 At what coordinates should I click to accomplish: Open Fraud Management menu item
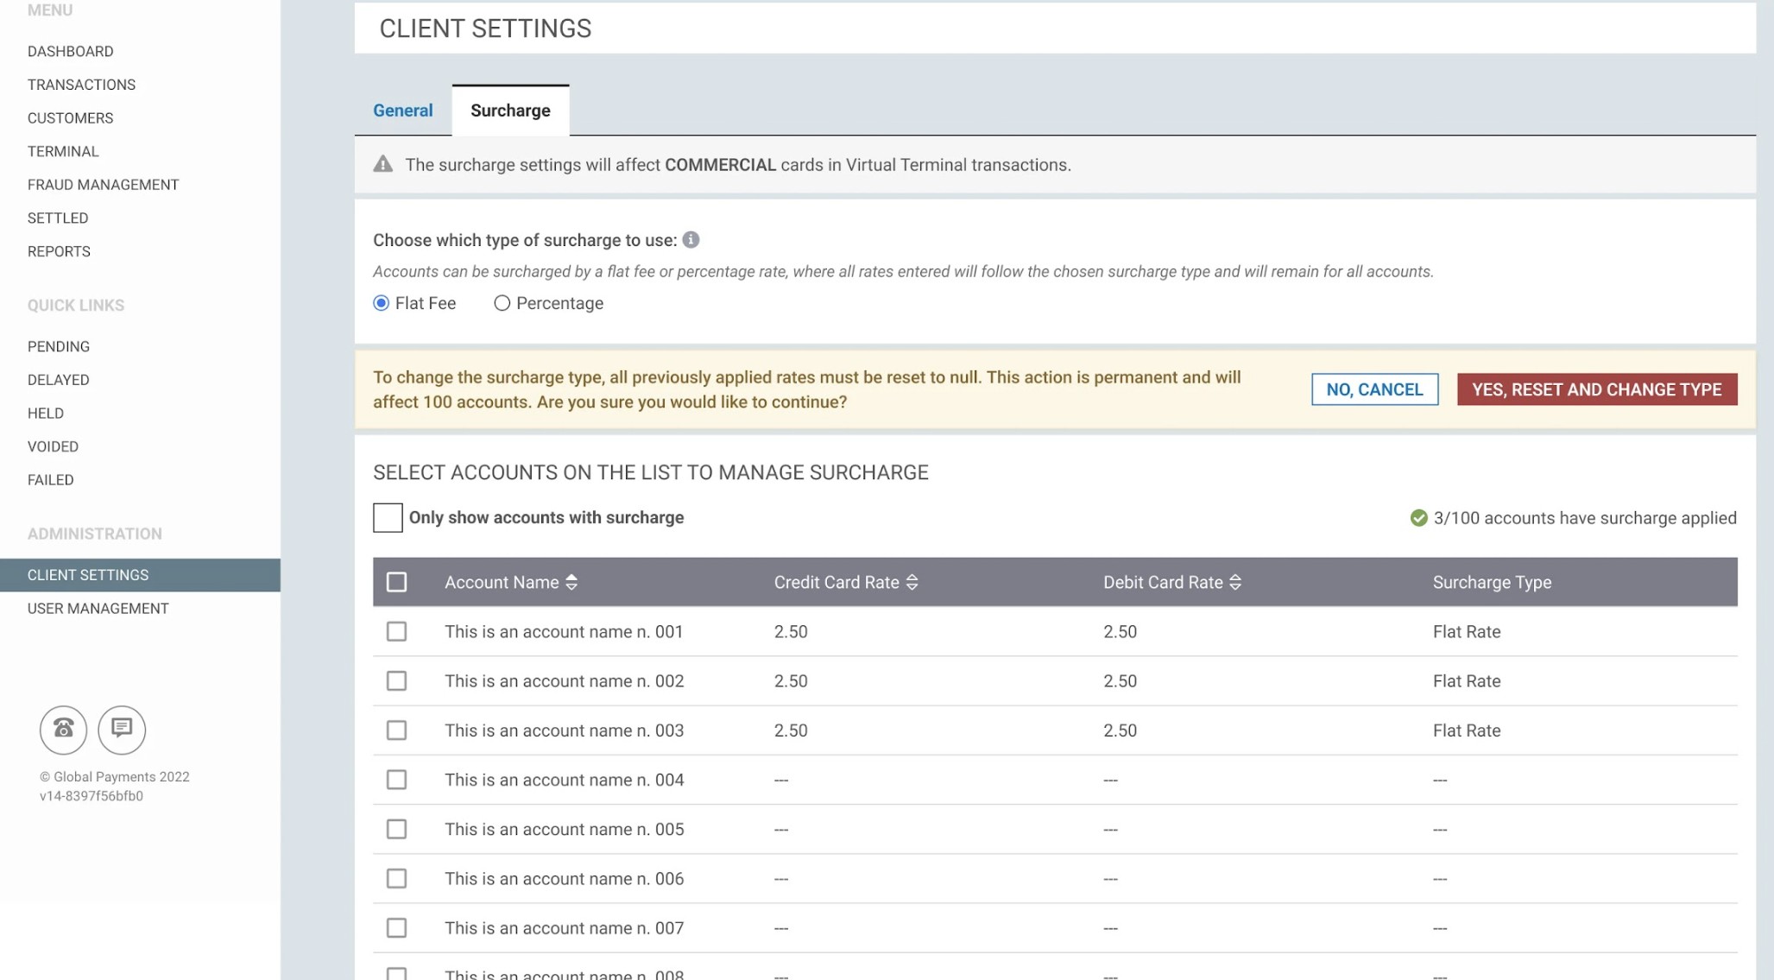click(103, 185)
